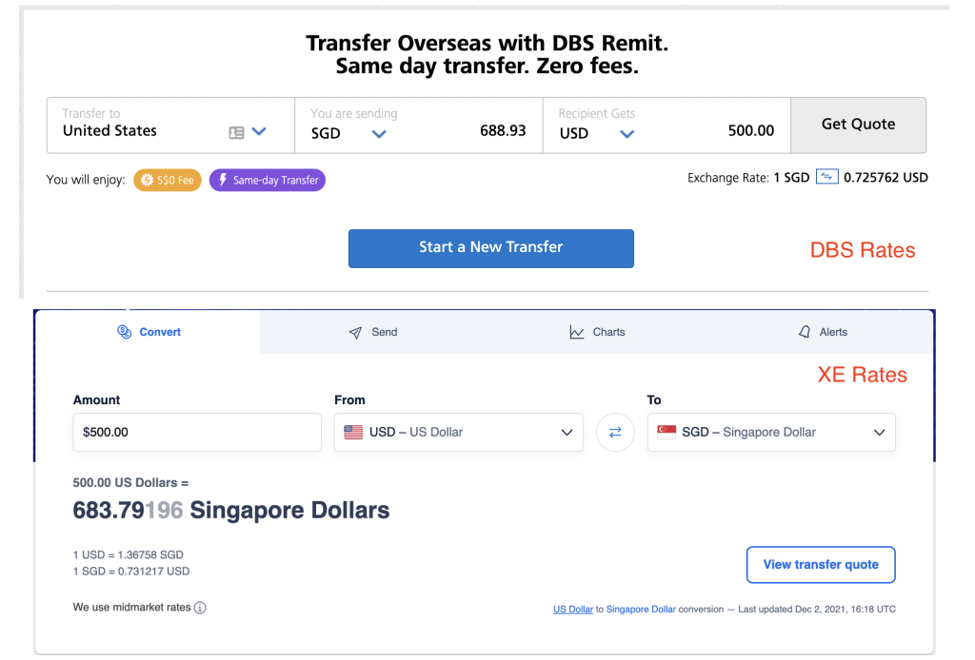Click the bell icon on Alerts tab
The width and height of the screenshot is (975, 660).
click(804, 332)
